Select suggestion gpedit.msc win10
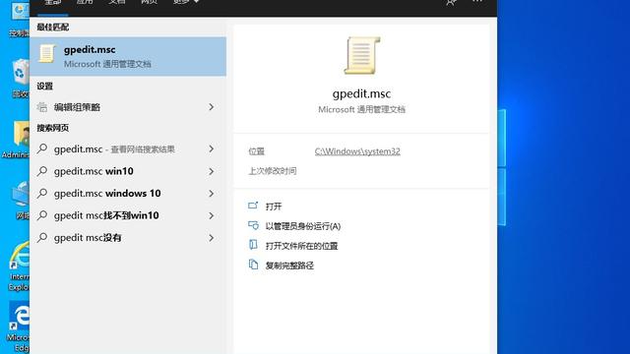 pos(128,171)
